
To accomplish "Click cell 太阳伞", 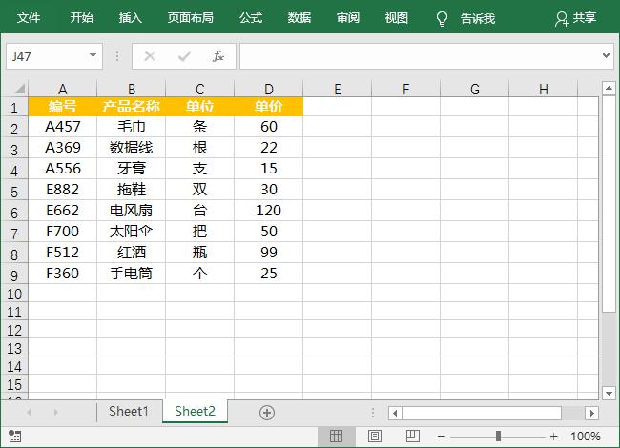I will (x=131, y=231).
